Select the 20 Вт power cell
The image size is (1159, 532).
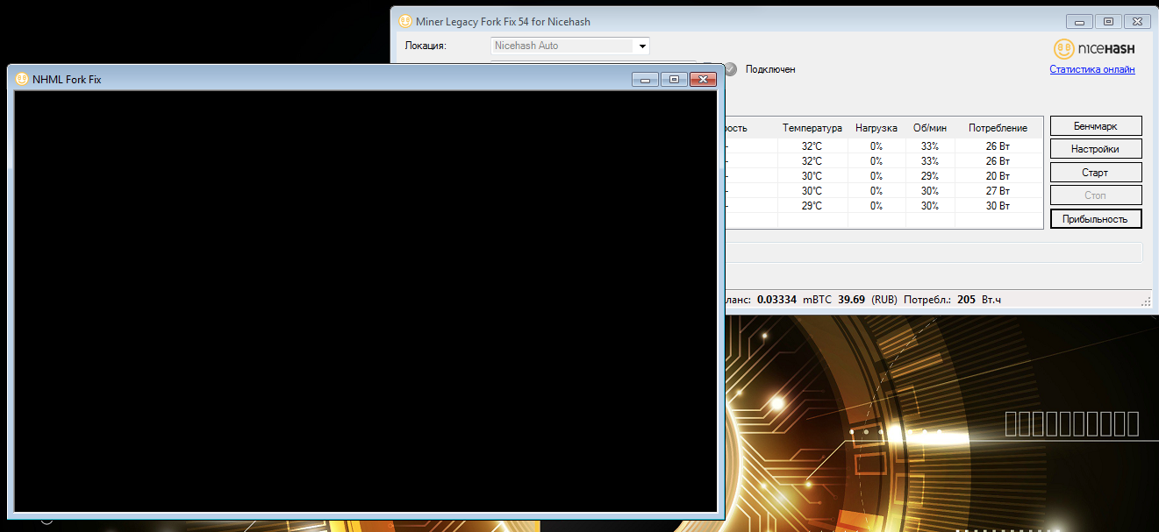pyautogui.click(x=998, y=176)
